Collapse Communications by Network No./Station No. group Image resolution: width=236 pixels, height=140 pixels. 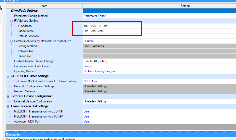point(12,41)
